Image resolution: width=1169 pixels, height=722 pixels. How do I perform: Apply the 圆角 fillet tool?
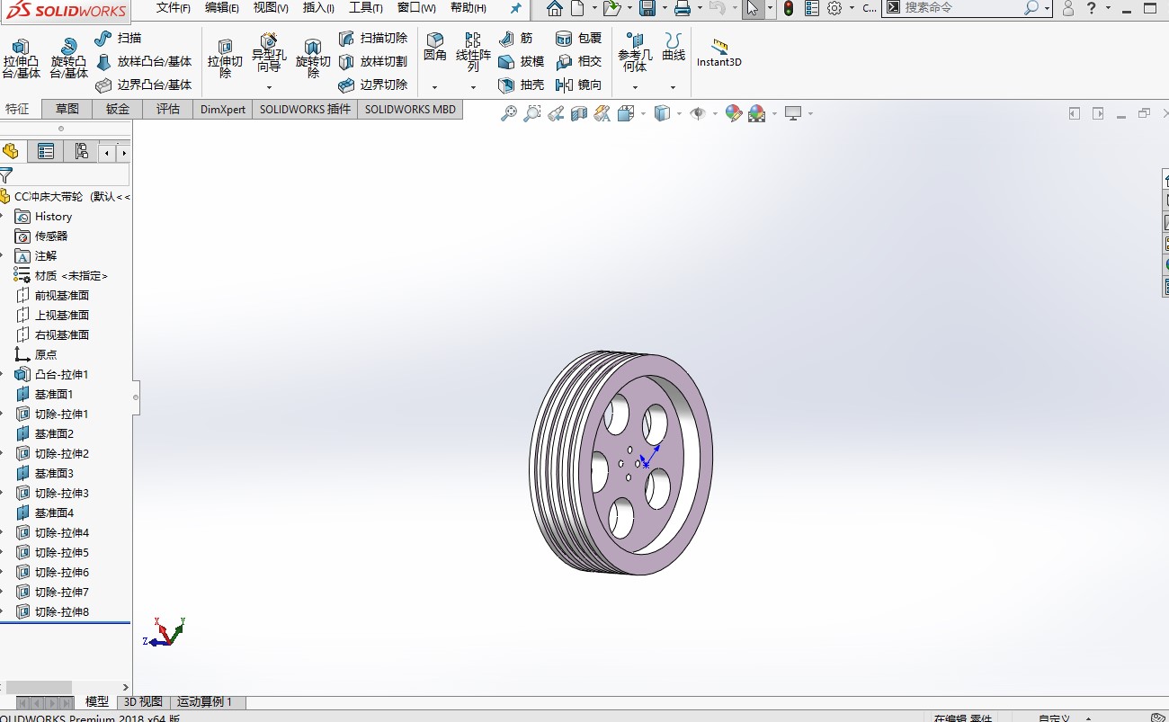(435, 48)
